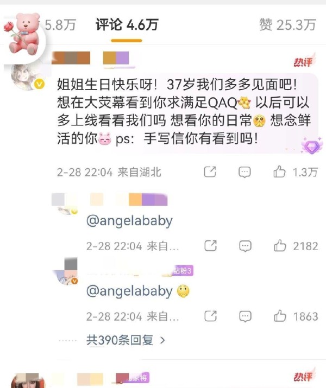Switch to the 赞 25.3万 tab

click(287, 25)
